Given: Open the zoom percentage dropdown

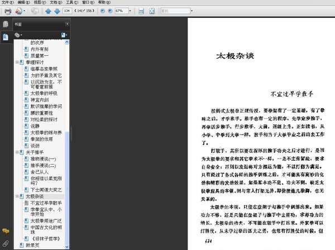Looking at the screenshot, I should [x=130, y=11].
